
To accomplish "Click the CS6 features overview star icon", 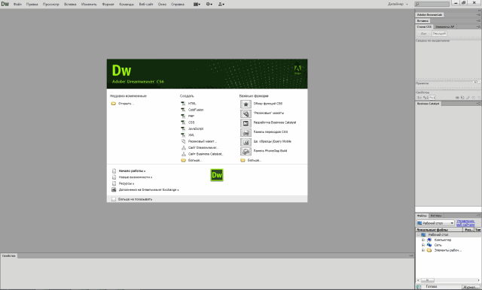I will click(246, 104).
